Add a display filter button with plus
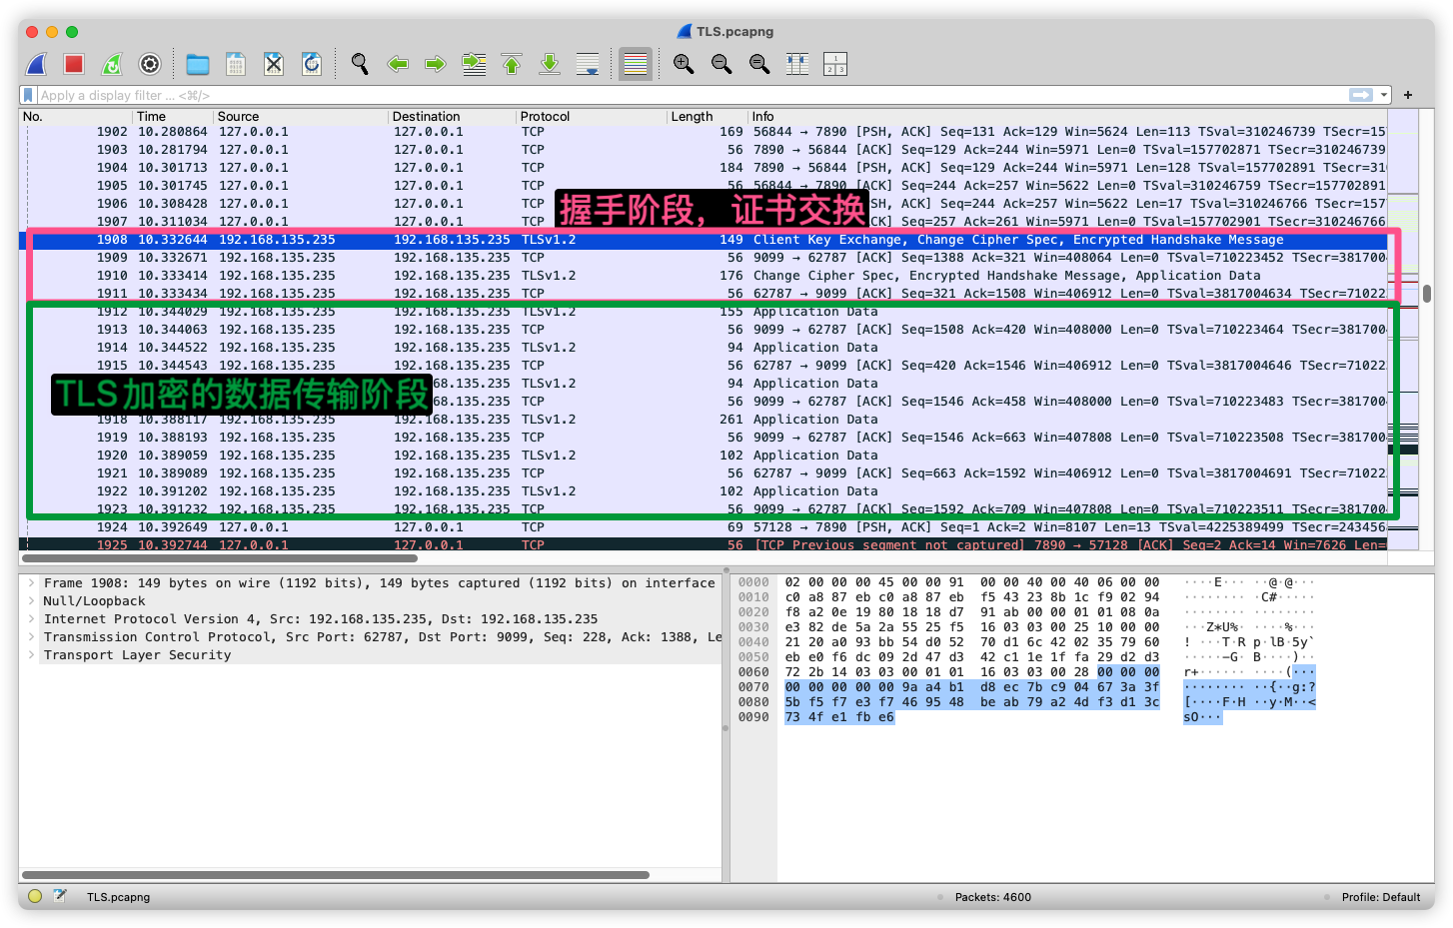The width and height of the screenshot is (1453, 928). 1408,95
